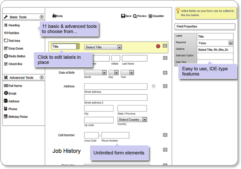
Task: Add a Drop Down element
Action: point(14,48)
